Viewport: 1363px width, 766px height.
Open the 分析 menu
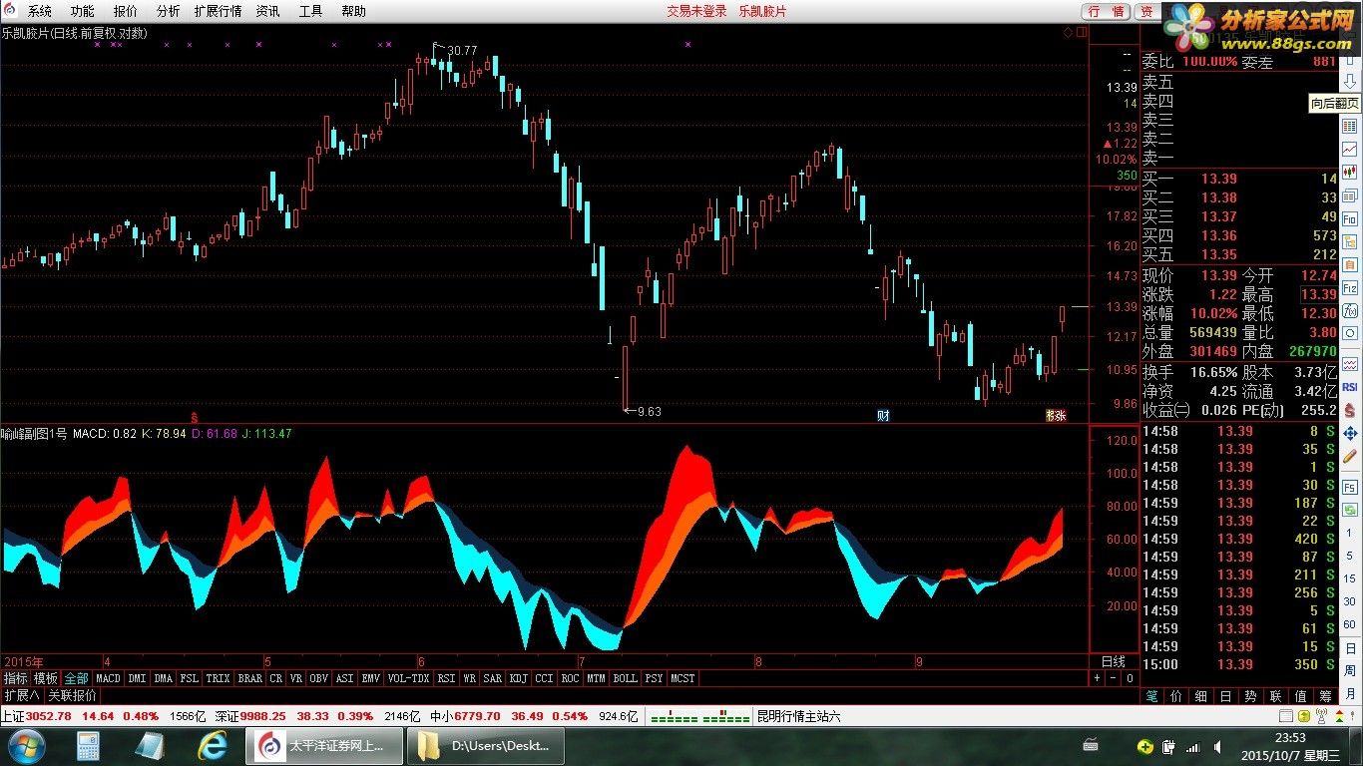pyautogui.click(x=169, y=11)
